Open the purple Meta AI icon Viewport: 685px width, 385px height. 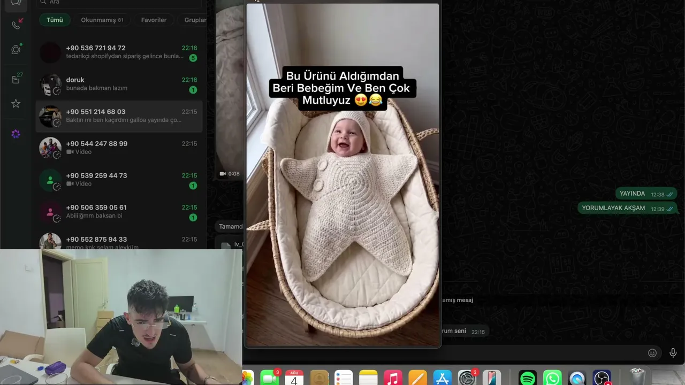(16, 134)
